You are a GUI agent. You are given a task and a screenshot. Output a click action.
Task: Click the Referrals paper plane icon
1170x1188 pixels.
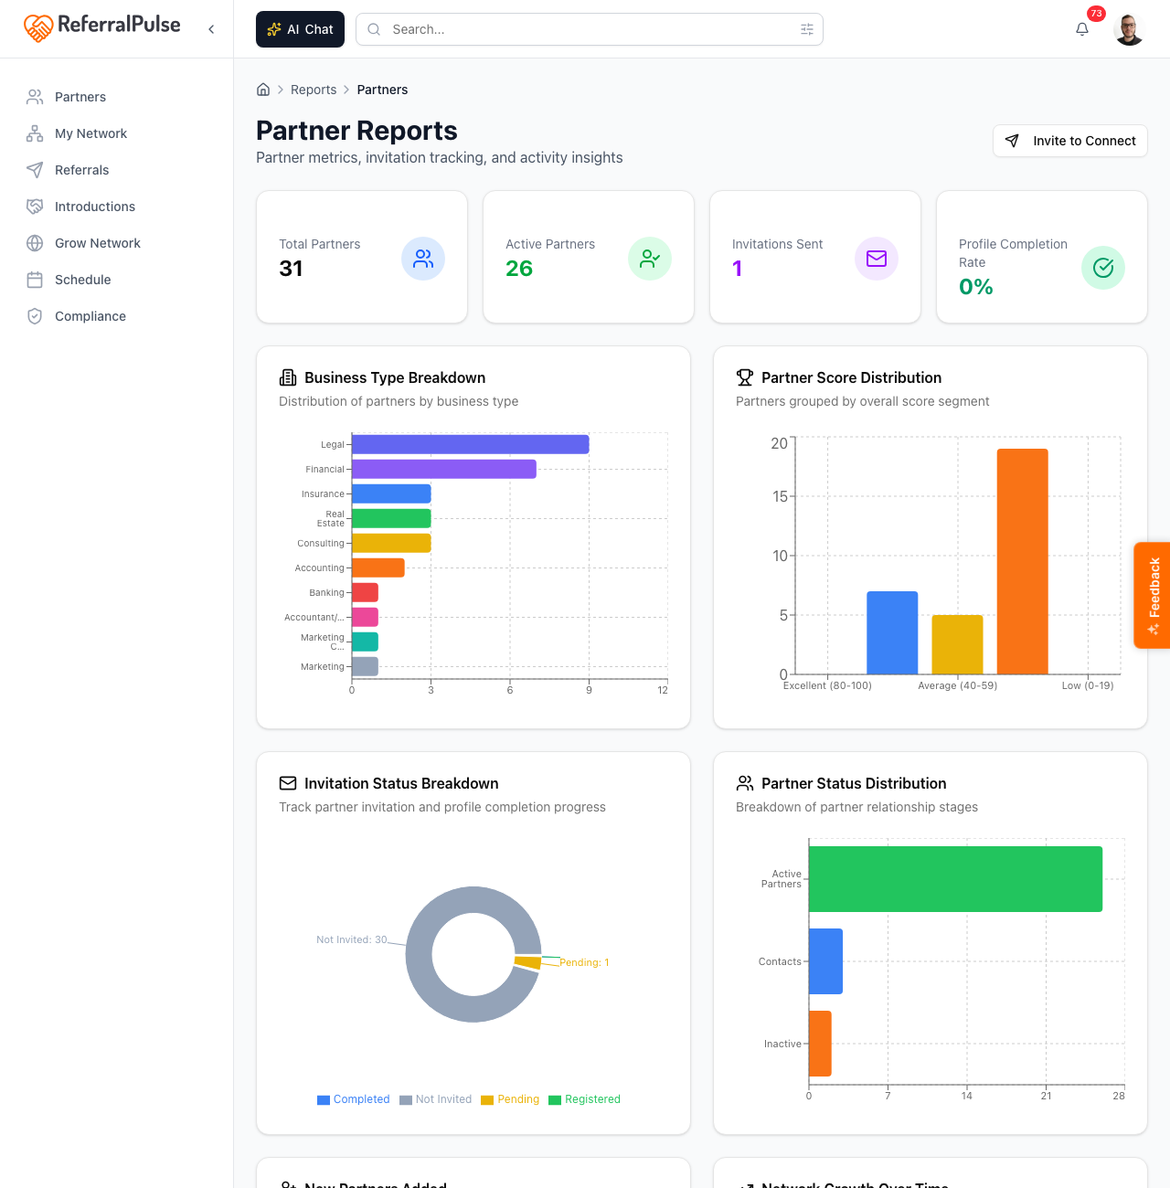point(35,170)
